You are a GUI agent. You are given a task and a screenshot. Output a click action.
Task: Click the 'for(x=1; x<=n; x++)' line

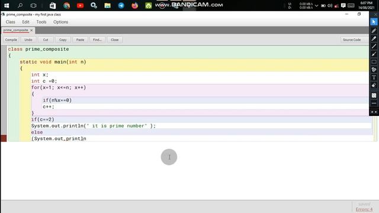(x=59, y=88)
